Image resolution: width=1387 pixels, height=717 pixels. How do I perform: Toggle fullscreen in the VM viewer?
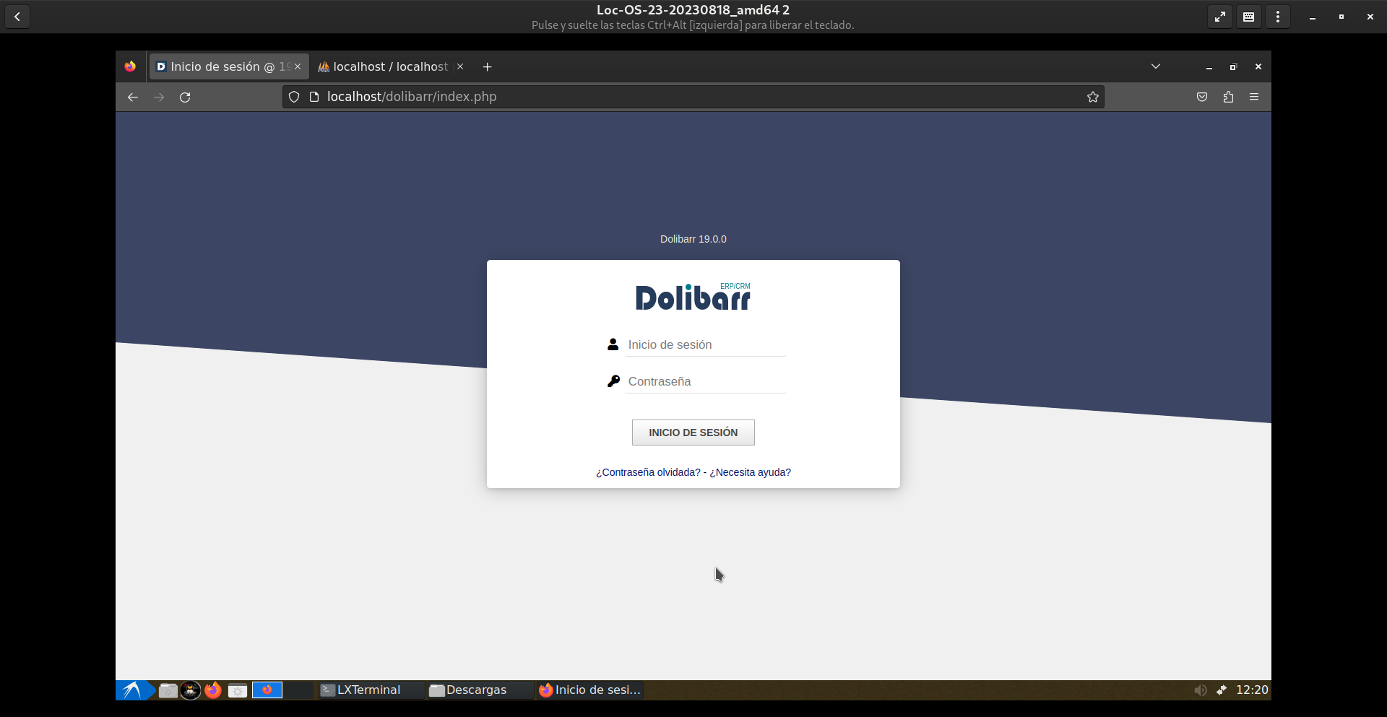pos(1219,17)
